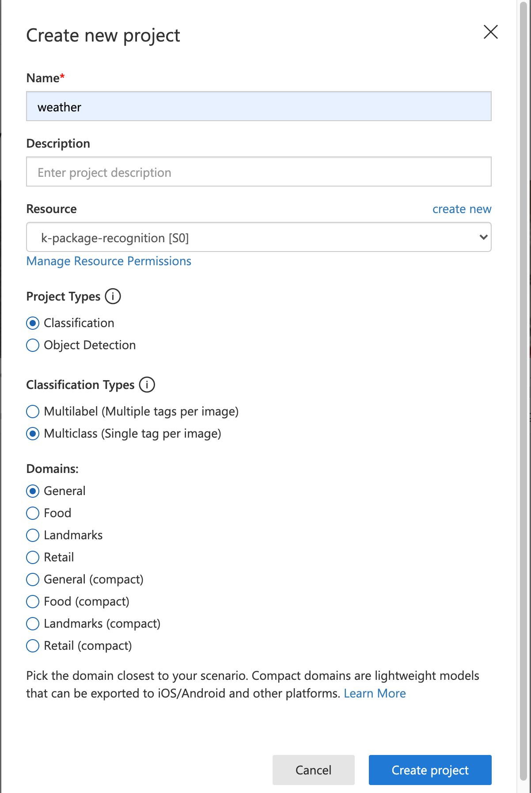Select the Retail (compact) domain
Image resolution: width=531 pixels, height=793 pixels.
[33, 646]
